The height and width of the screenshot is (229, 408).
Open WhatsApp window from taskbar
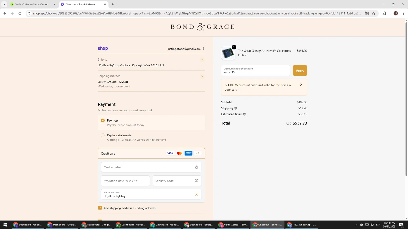coord(302,225)
